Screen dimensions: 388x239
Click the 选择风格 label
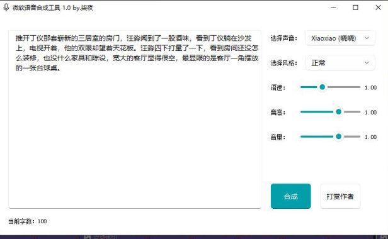(x=284, y=63)
